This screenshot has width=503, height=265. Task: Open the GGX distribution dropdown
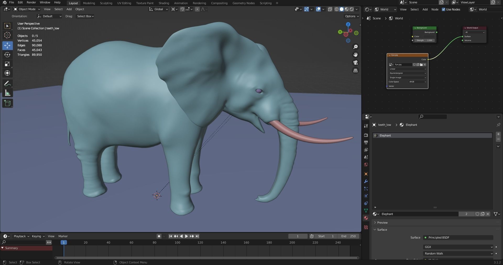point(458,247)
